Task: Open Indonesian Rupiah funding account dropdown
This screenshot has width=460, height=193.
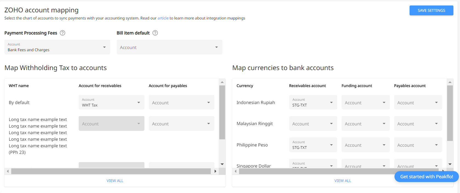Action: point(365,102)
